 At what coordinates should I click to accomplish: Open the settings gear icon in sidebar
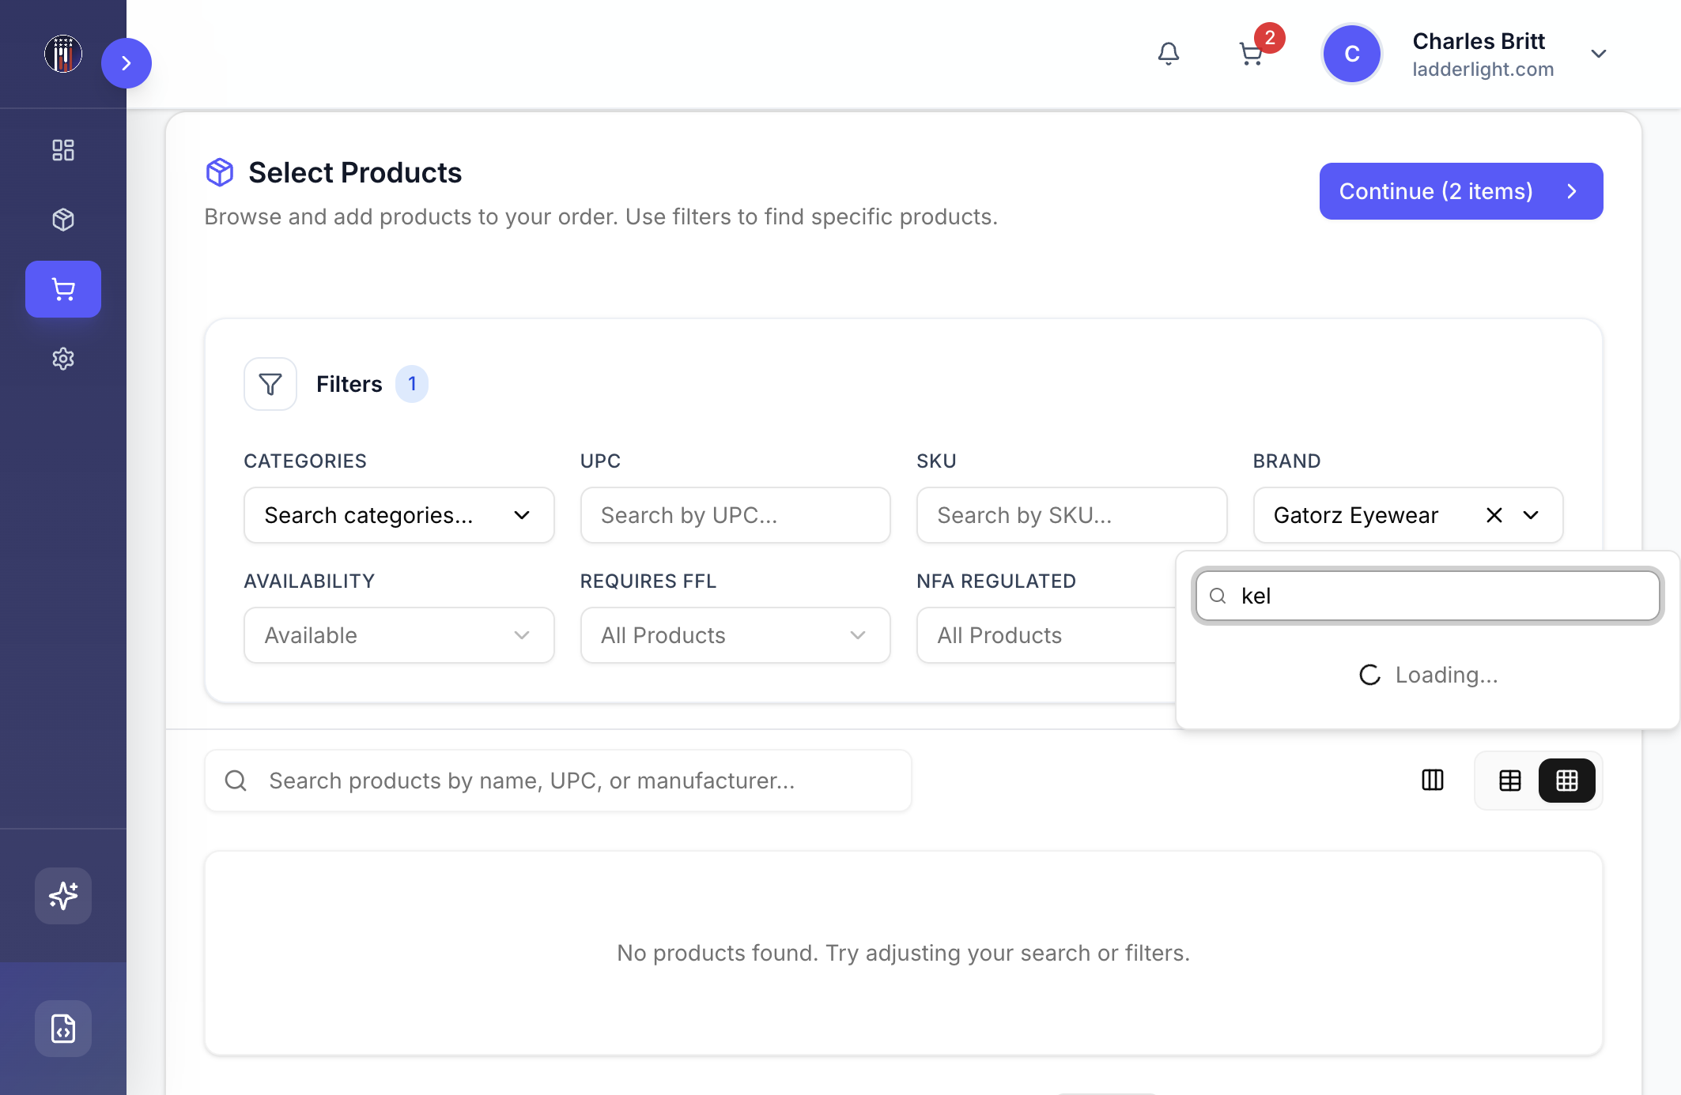click(x=63, y=359)
